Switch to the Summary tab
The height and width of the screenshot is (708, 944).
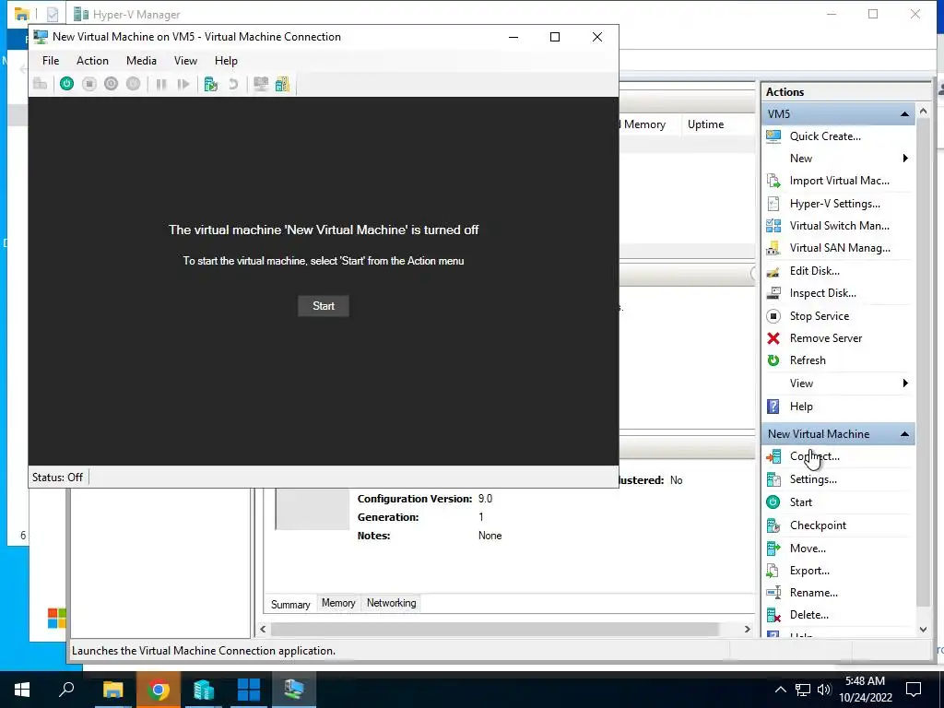[x=290, y=605]
